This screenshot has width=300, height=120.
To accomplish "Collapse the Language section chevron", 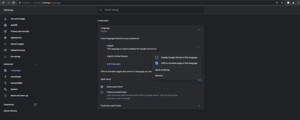I will (x=200, y=30).
